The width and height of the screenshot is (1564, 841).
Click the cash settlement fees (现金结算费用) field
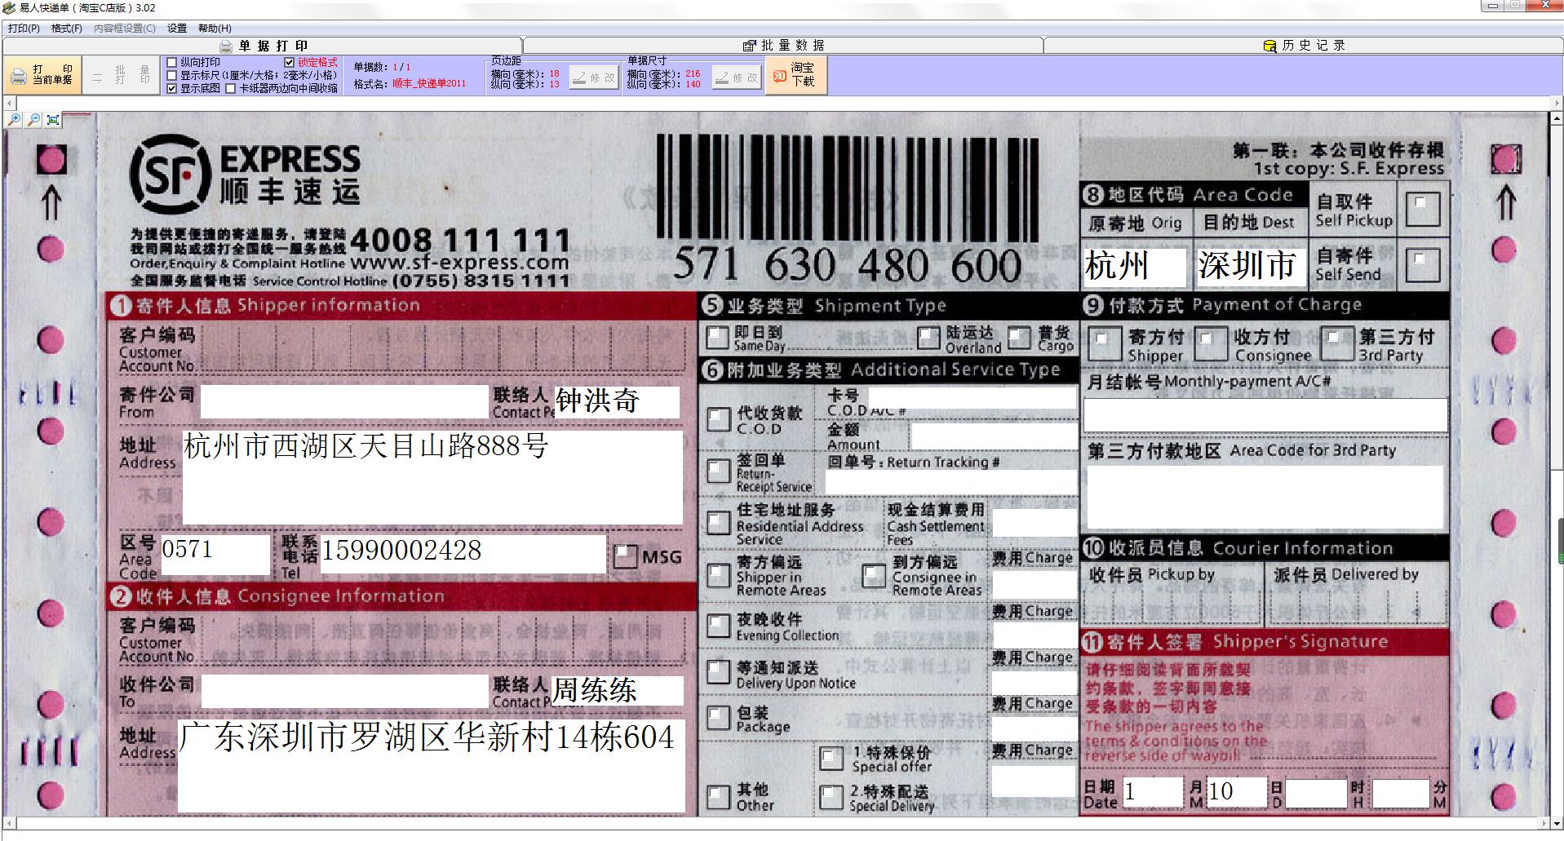[1034, 523]
